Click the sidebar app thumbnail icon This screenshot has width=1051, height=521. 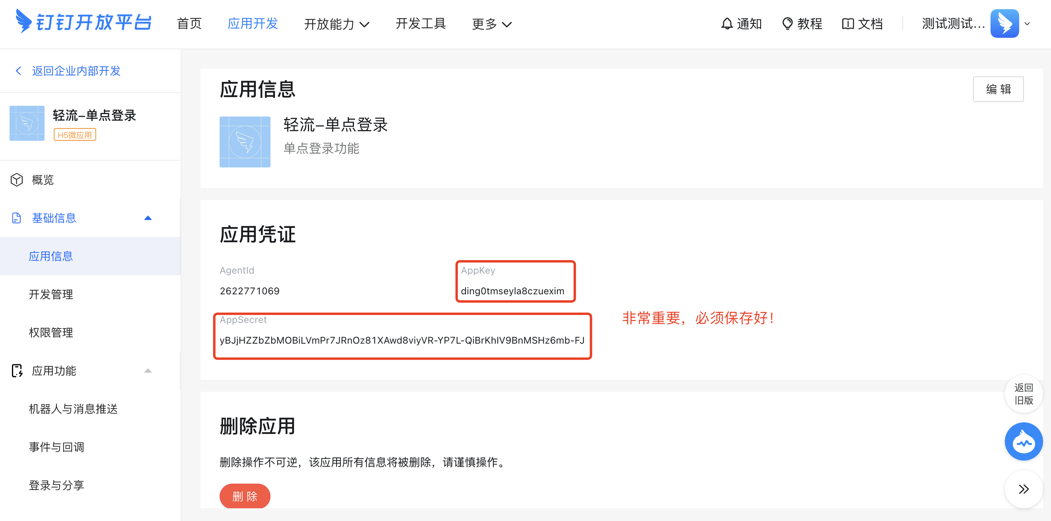[27, 123]
